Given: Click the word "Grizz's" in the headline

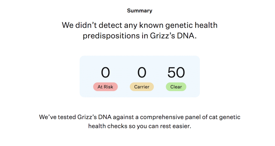Looking at the screenshot, I should point(162,36).
